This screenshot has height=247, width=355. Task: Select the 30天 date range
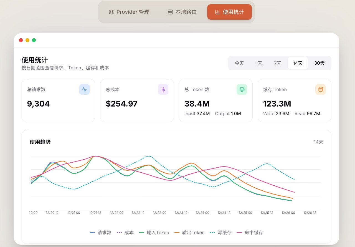click(x=319, y=63)
